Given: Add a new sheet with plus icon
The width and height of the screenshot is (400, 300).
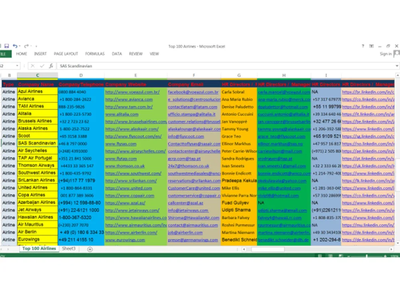Looking at the screenshot, I should coord(90,249).
